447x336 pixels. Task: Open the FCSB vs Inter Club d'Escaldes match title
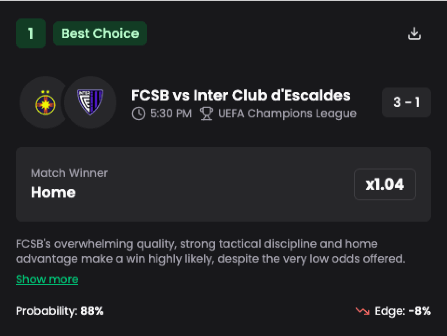tap(241, 96)
